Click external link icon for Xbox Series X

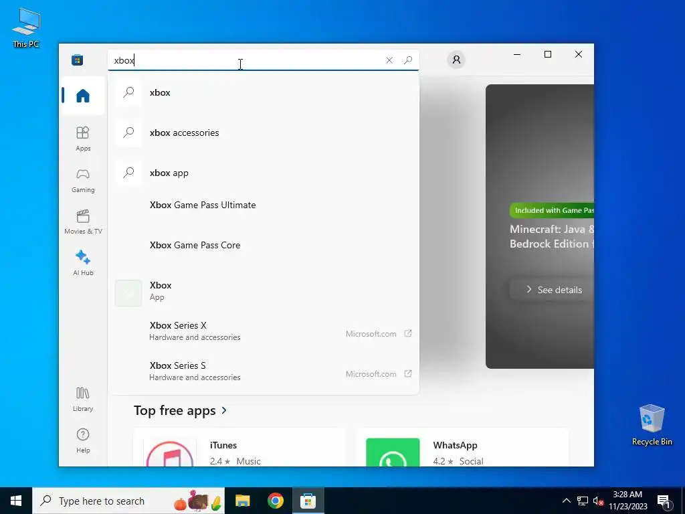(x=408, y=333)
